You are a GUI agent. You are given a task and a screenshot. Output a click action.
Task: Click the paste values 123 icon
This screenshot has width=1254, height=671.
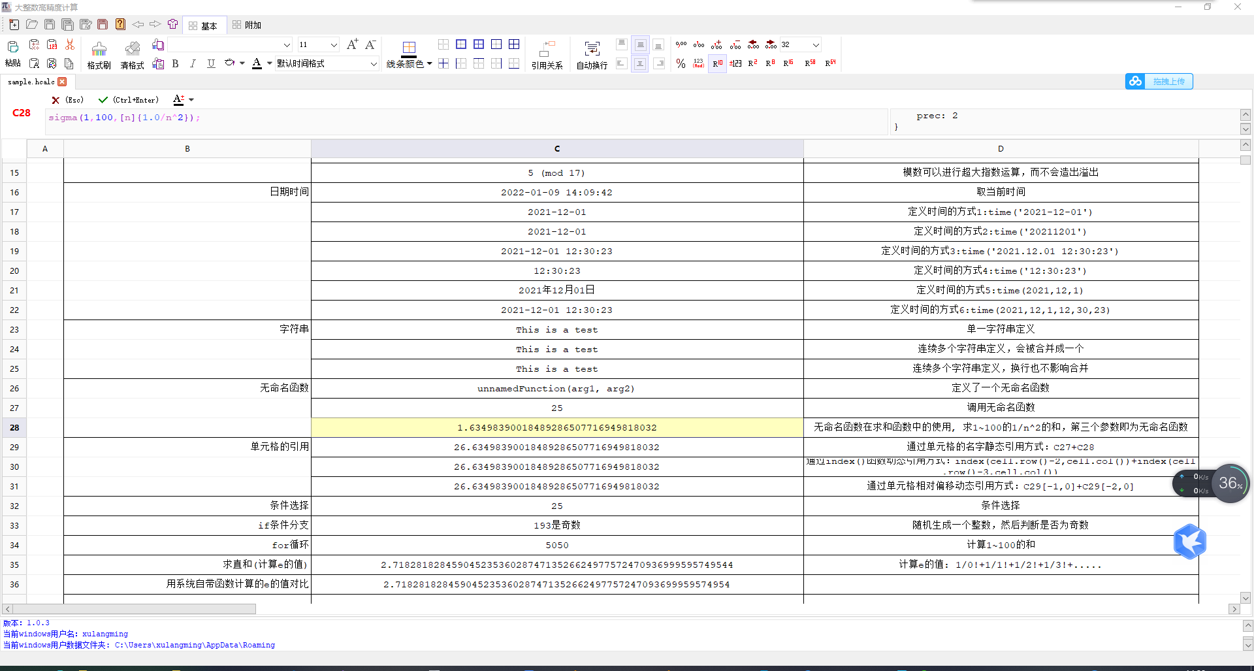coord(52,44)
